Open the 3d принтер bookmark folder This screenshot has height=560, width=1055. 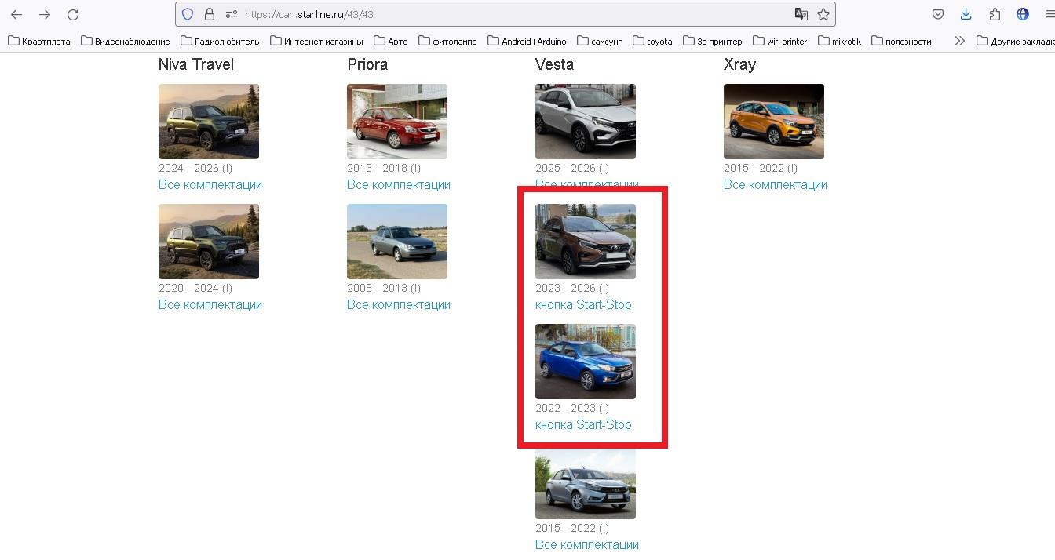click(713, 42)
